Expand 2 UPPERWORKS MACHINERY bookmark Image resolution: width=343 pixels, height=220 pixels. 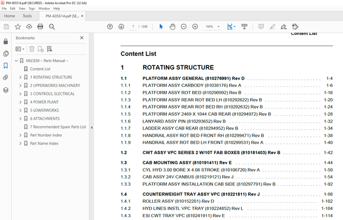coord(20,85)
